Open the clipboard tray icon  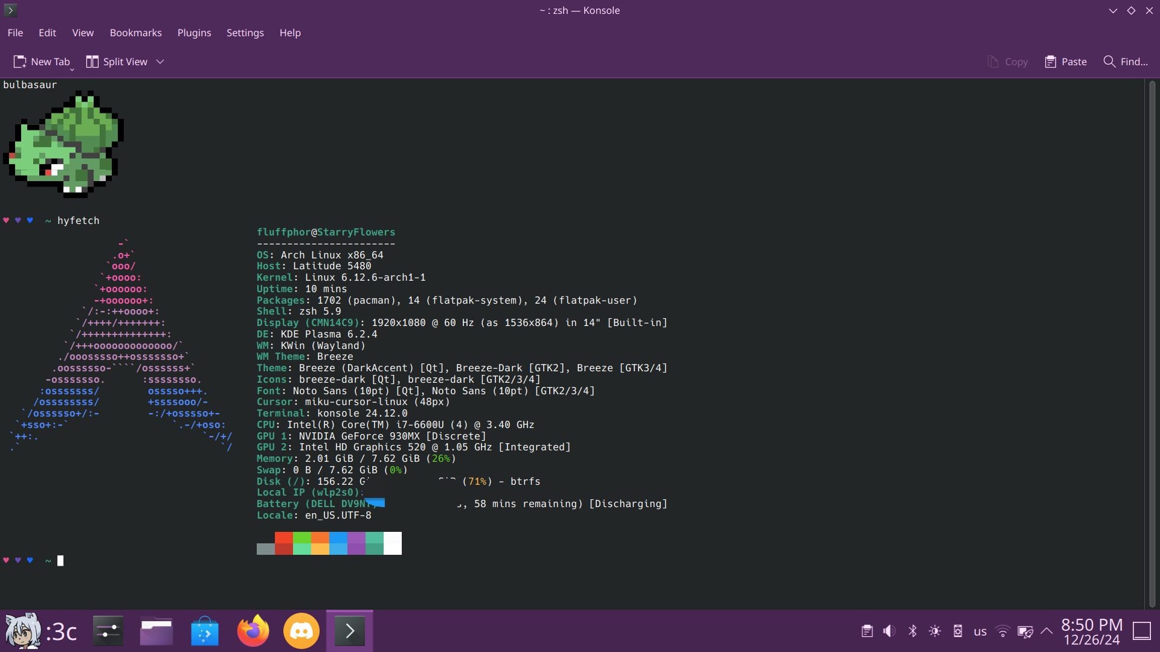[x=867, y=631]
